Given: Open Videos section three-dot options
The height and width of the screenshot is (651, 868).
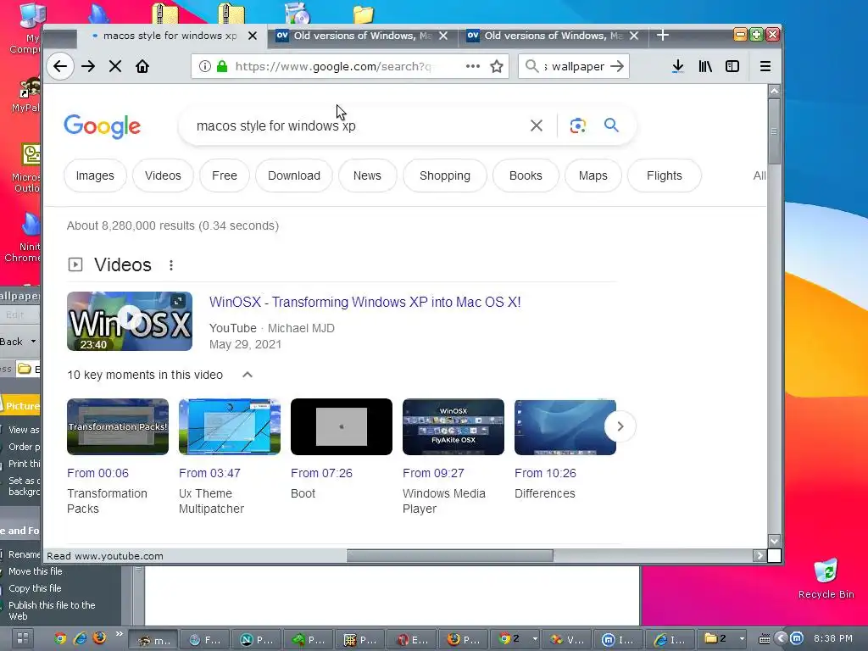Looking at the screenshot, I should [171, 265].
